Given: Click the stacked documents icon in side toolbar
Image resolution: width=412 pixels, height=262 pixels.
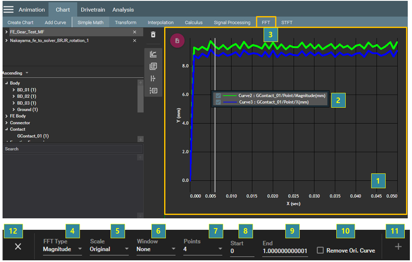Looking at the screenshot, I should pyautogui.click(x=153, y=66).
